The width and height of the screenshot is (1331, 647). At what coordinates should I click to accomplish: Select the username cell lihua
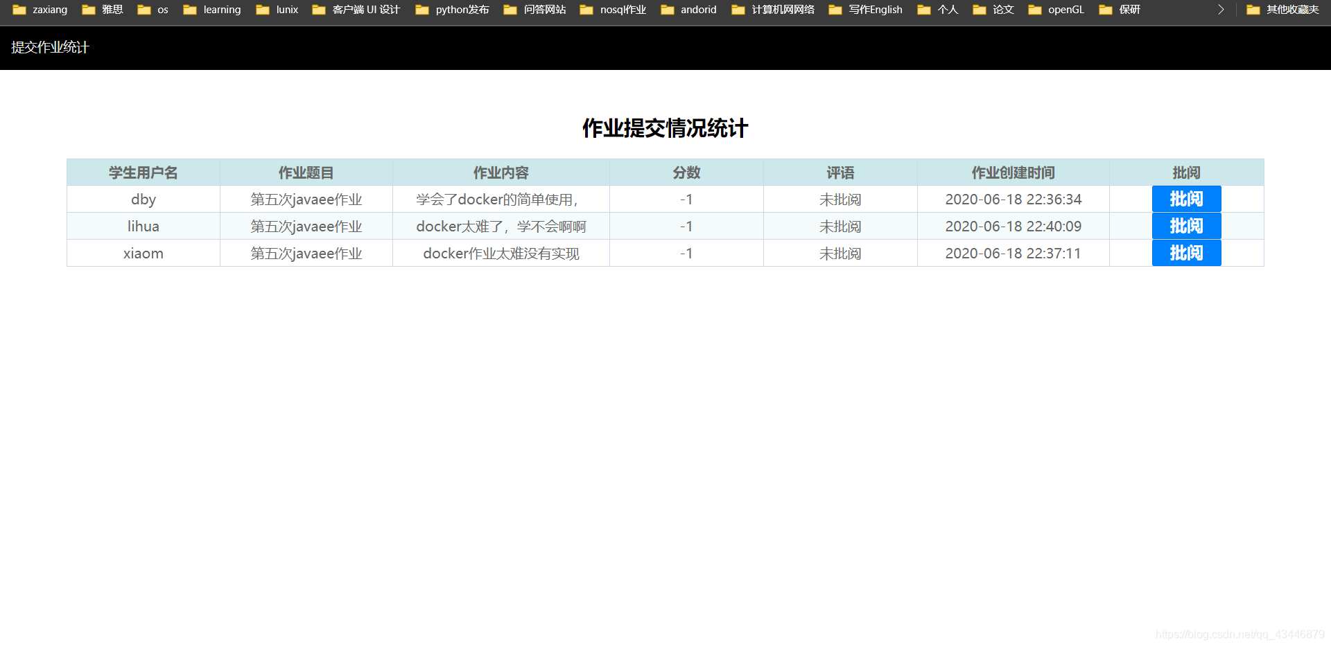[x=143, y=227]
